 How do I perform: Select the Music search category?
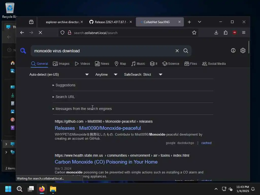(138, 64)
